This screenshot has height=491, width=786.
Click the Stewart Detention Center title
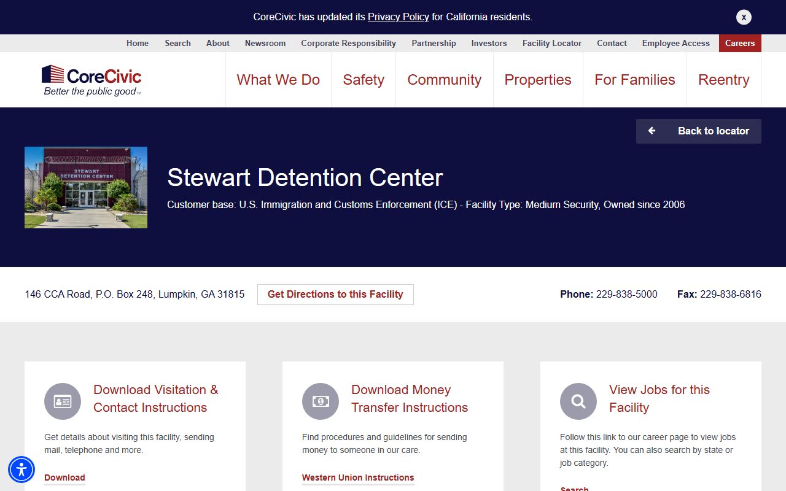pyautogui.click(x=305, y=177)
